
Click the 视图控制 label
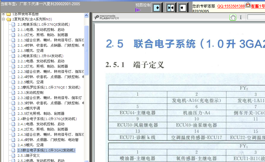point(143,5)
